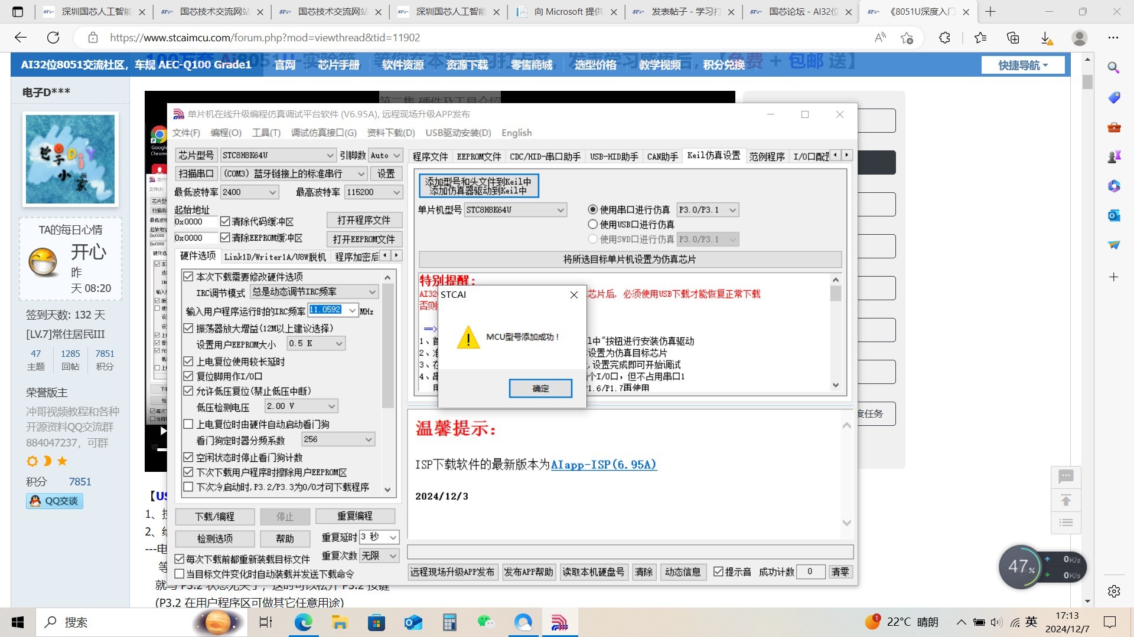1134x637 pixels.
Task: Open 最低波特率 2400 dropdown
Action: click(249, 192)
